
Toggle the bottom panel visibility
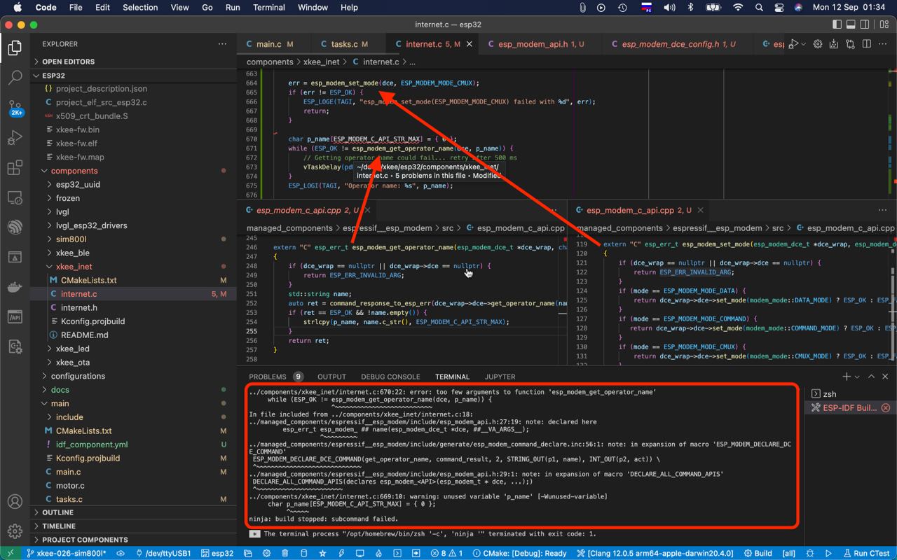pyautogui.click(x=851, y=24)
